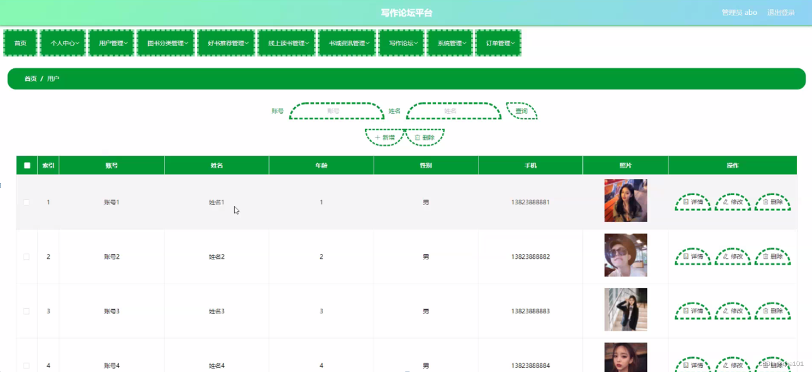Click 退出登录 to log out

tap(781, 13)
